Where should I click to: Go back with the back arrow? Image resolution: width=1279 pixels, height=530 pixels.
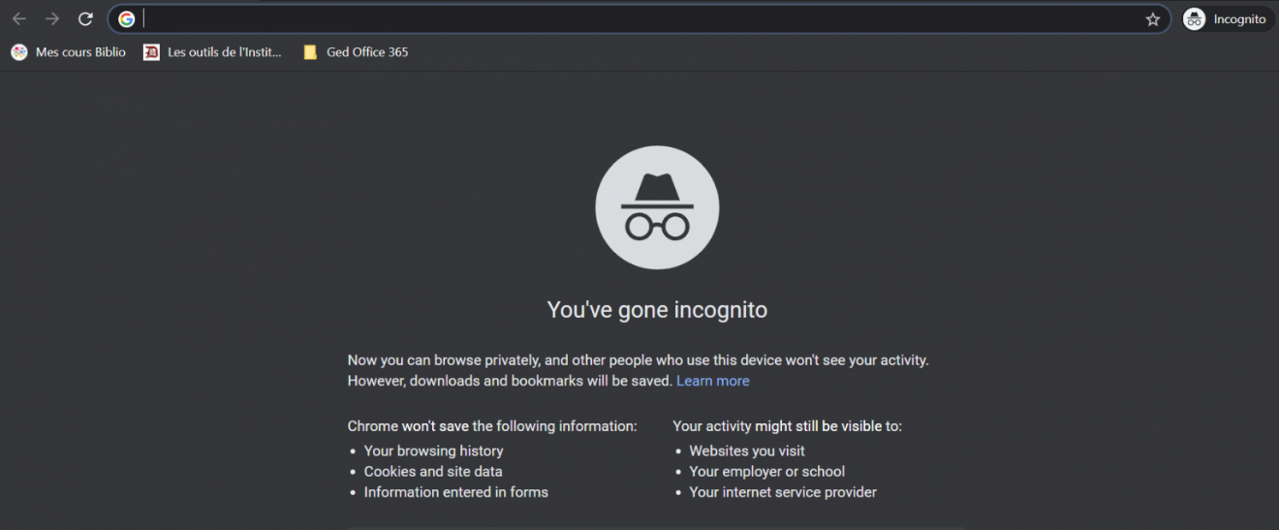19,19
